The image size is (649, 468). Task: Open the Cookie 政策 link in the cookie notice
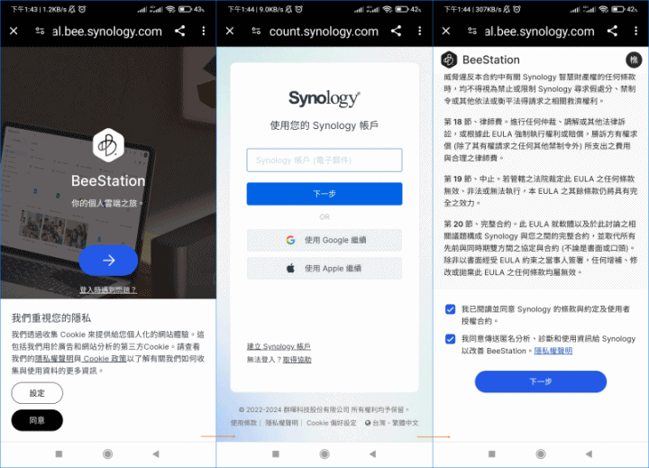click(x=105, y=359)
